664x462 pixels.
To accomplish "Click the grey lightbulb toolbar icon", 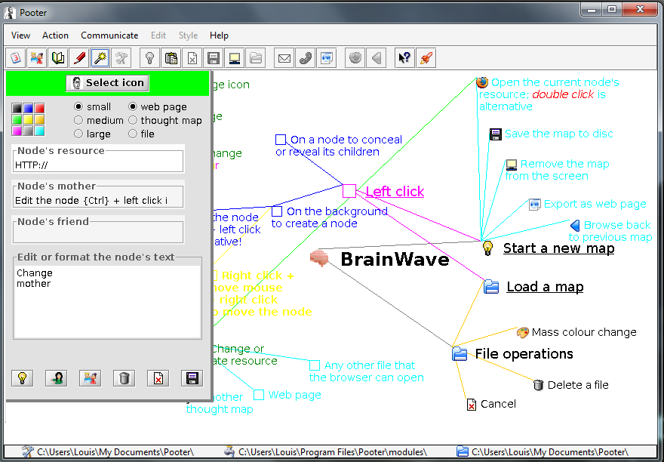I will (x=149, y=58).
